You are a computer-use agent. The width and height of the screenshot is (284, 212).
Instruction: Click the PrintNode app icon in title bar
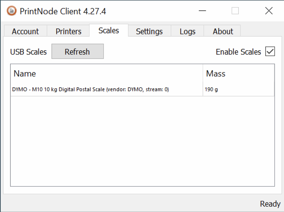(x=12, y=11)
